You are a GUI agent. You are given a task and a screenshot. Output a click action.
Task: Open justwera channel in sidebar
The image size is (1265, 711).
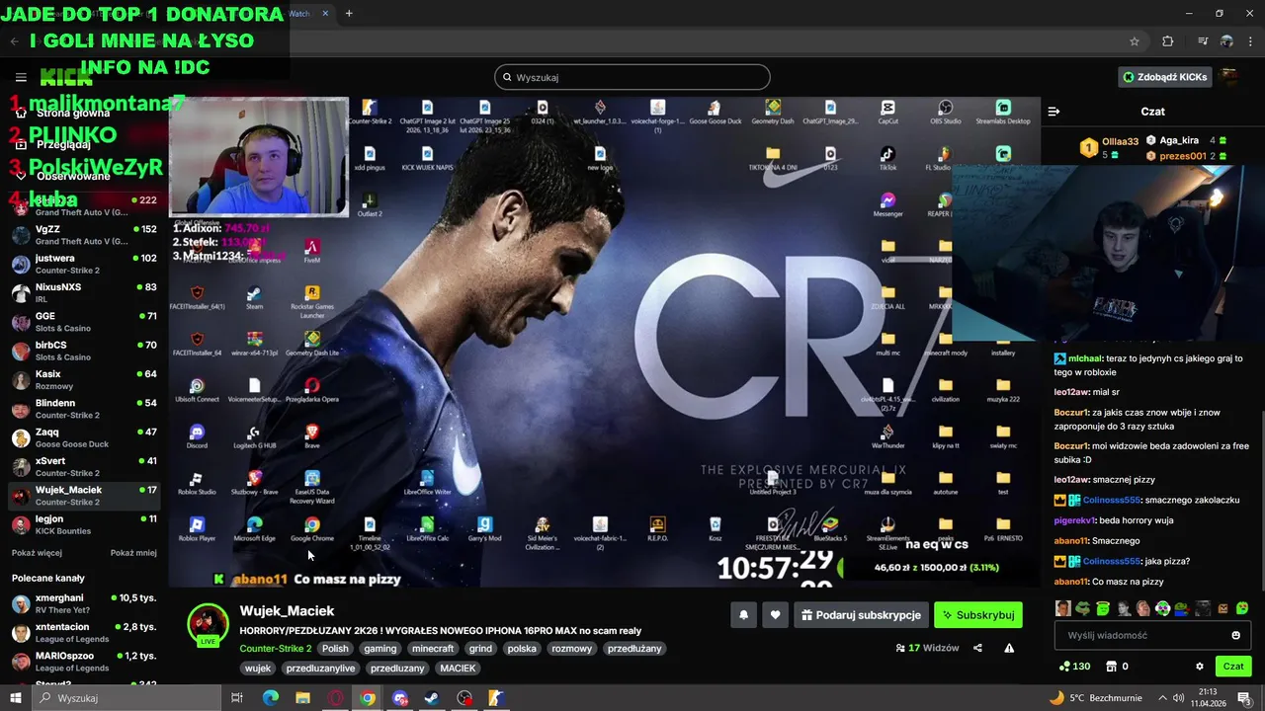[x=84, y=264]
